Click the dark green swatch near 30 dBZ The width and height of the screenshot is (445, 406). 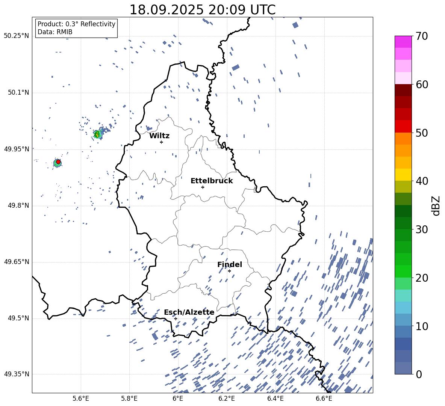click(x=403, y=223)
